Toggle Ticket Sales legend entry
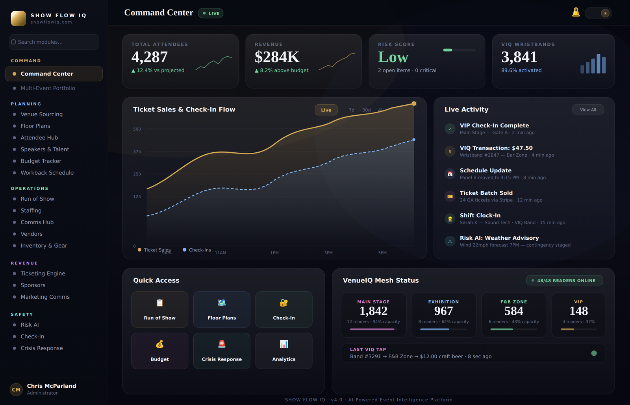This screenshot has height=405, width=630. pyautogui.click(x=154, y=250)
